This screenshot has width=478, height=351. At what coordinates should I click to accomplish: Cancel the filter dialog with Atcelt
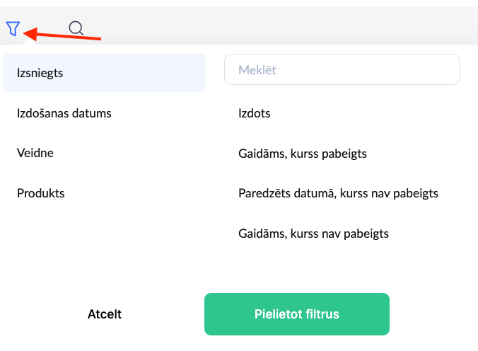[x=105, y=314]
